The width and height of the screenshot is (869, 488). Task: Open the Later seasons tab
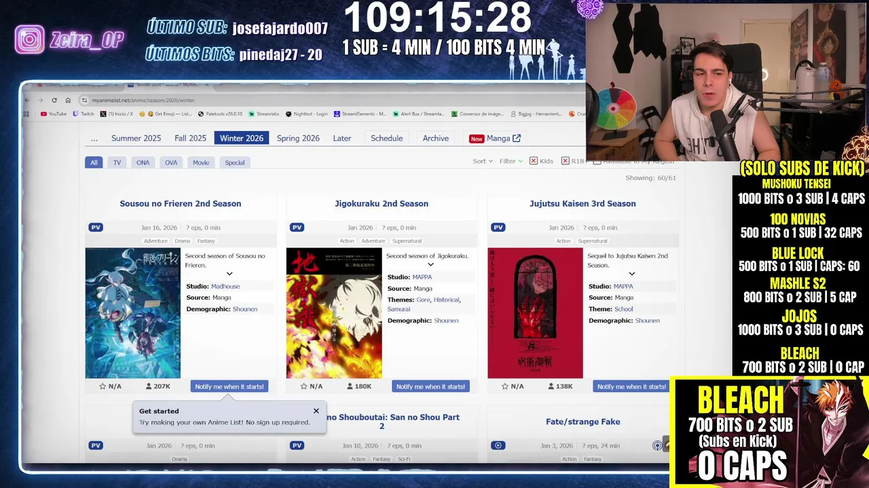click(x=342, y=138)
